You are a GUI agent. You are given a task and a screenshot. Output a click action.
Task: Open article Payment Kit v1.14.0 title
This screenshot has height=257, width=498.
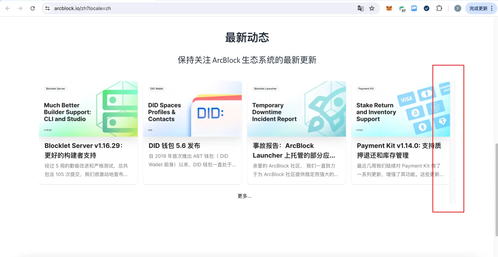[x=399, y=151]
